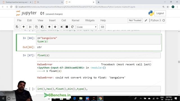This screenshot has height=101, width=180.
Task: Open Chrome three-dot menu
Action: coord(177,7)
